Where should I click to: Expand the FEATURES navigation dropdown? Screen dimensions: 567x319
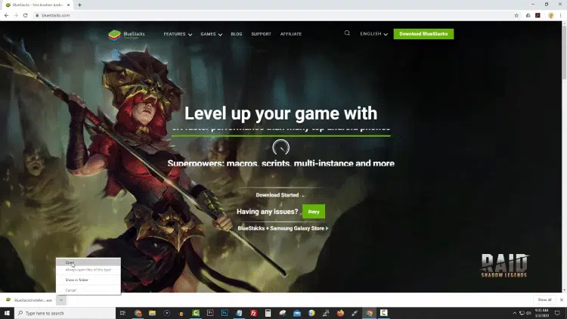click(x=178, y=34)
